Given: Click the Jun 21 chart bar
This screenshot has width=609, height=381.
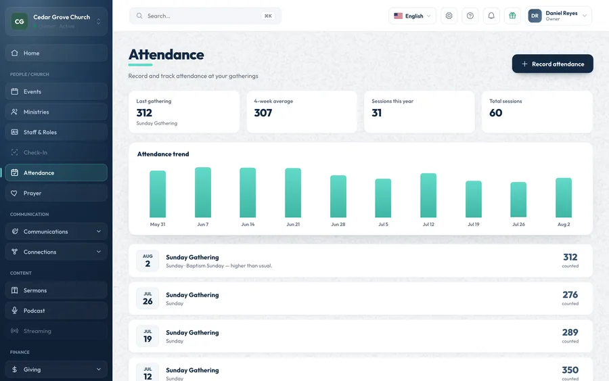Looking at the screenshot, I should 293,193.
